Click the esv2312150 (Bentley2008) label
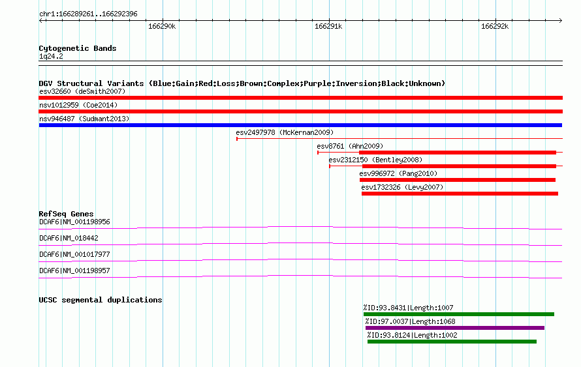Image resolution: width=581 pixels, height=367 pixels. 375,160
